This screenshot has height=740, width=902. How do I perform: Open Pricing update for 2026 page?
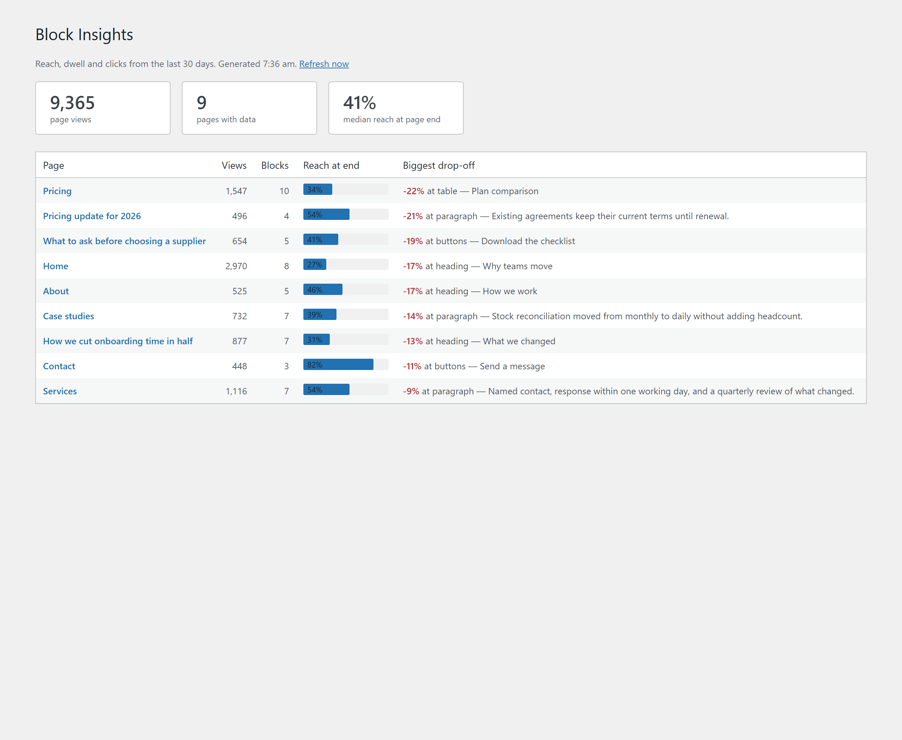(x=92, y=216)
